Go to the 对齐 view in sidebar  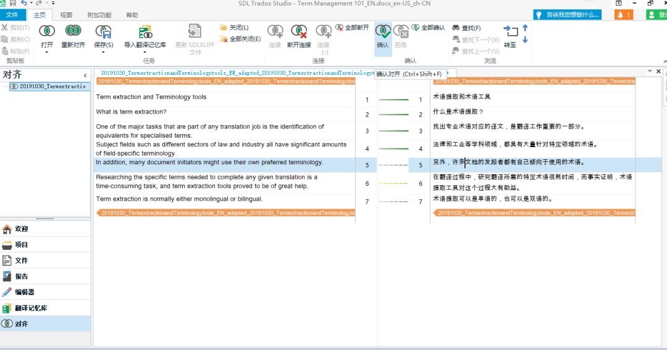pos(46,323)
